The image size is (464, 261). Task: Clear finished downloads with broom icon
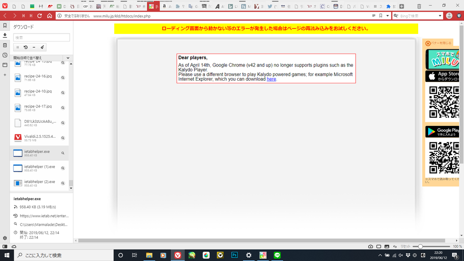42,47
